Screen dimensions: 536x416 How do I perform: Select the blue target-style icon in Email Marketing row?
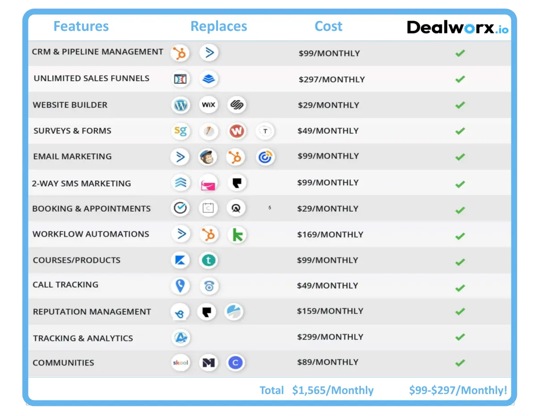[265, 157]
